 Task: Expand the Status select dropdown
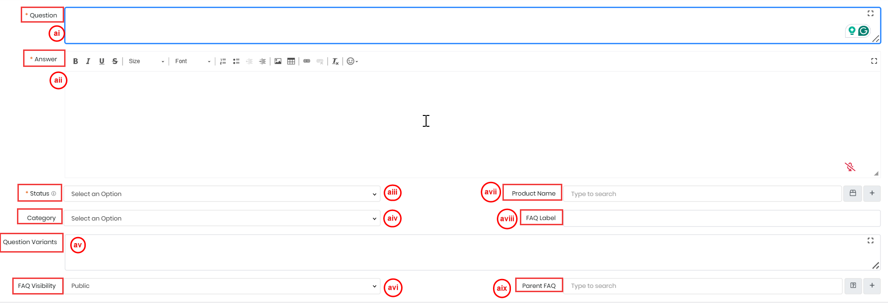222,194
